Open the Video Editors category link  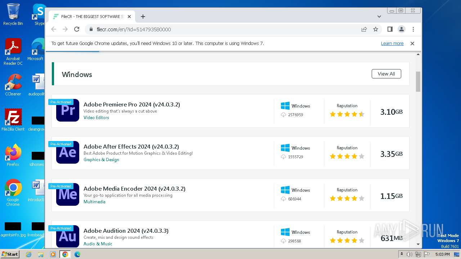96,118
